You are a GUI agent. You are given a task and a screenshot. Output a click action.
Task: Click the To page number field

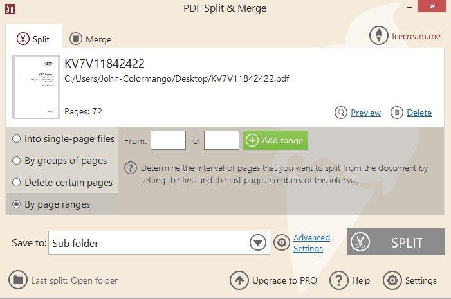point(221,140)
